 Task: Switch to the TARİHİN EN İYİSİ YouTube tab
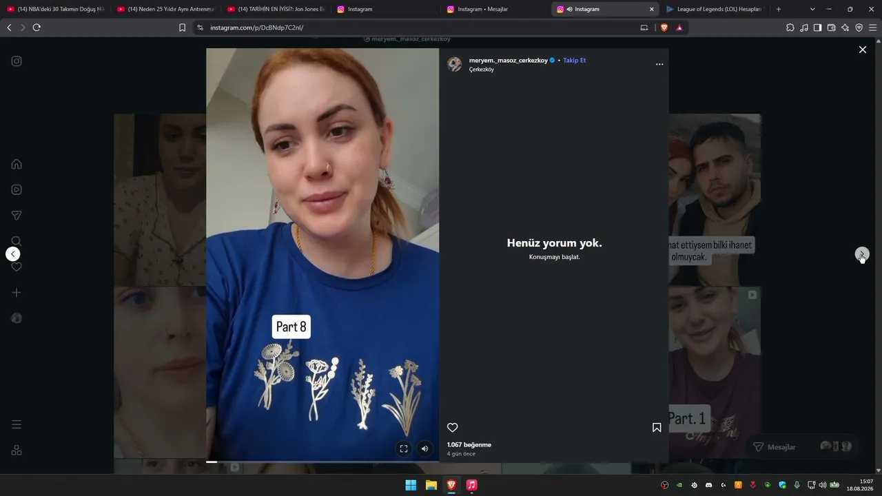(x=276, y=9)
